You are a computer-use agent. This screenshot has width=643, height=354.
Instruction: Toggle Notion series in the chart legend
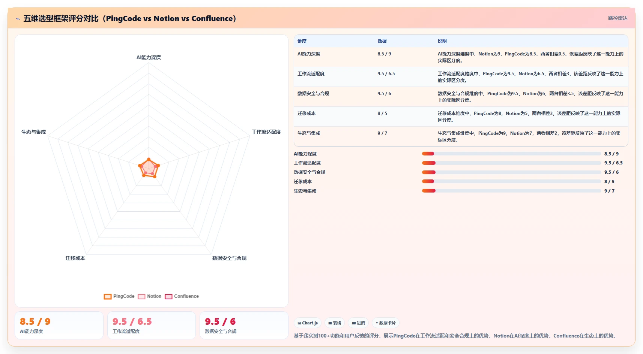(149, 296)
